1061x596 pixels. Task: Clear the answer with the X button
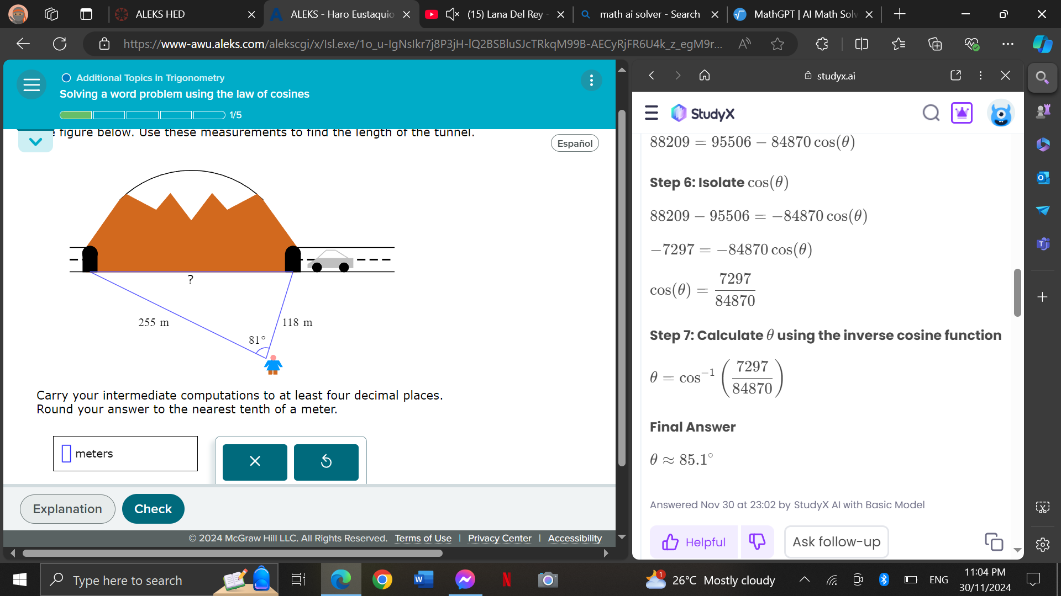[x=255, y=462]
